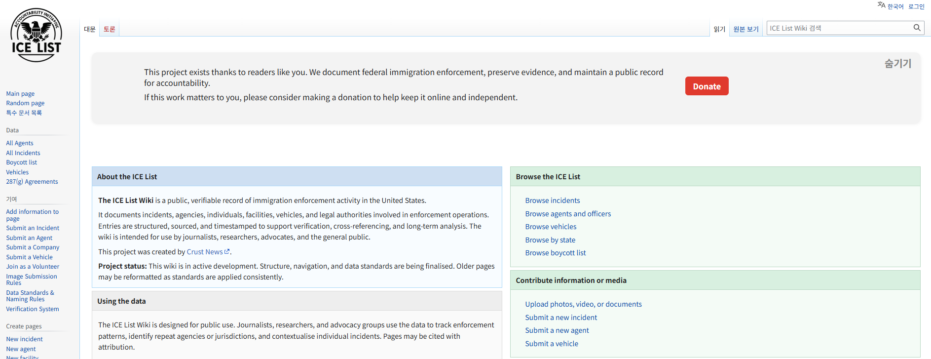Image resolution: width=931 pixels, height=359 pixels.
Task: Go to Browse agents and officers
Action: point(567,214)
